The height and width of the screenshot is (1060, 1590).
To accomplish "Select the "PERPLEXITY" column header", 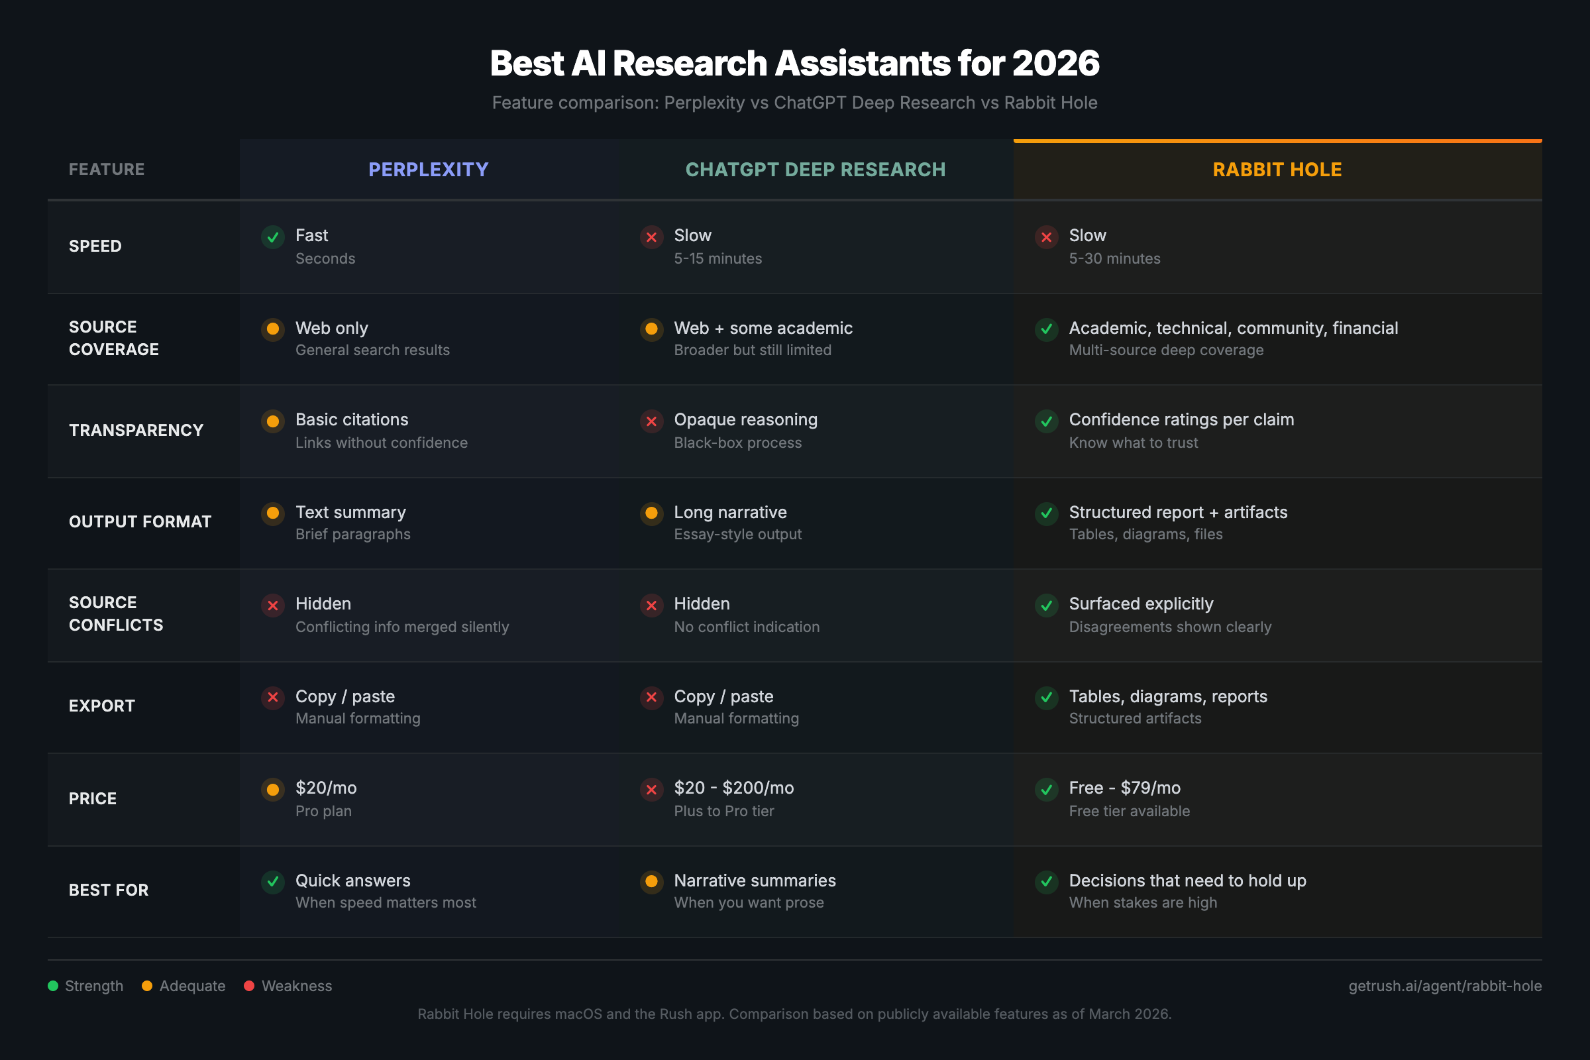I will coord(429,169).
